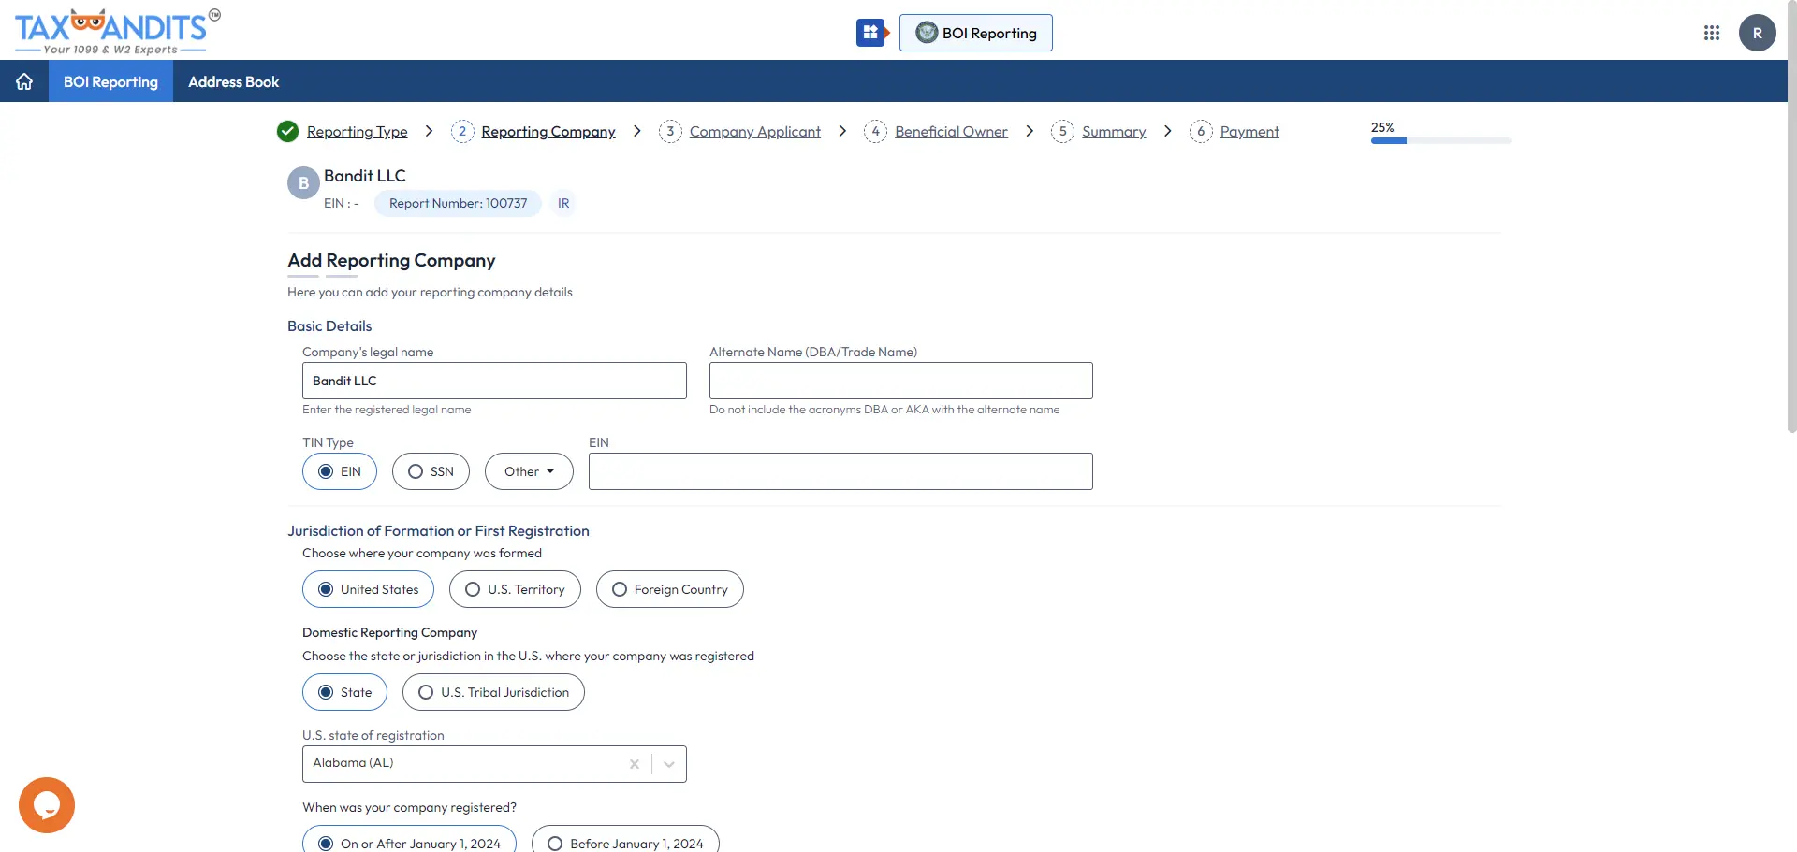The width and height of the screenshot is (1797, 852).
Task: Open the apps grid icon top right
Action: pyautogui.click(x=1713, y=32)
